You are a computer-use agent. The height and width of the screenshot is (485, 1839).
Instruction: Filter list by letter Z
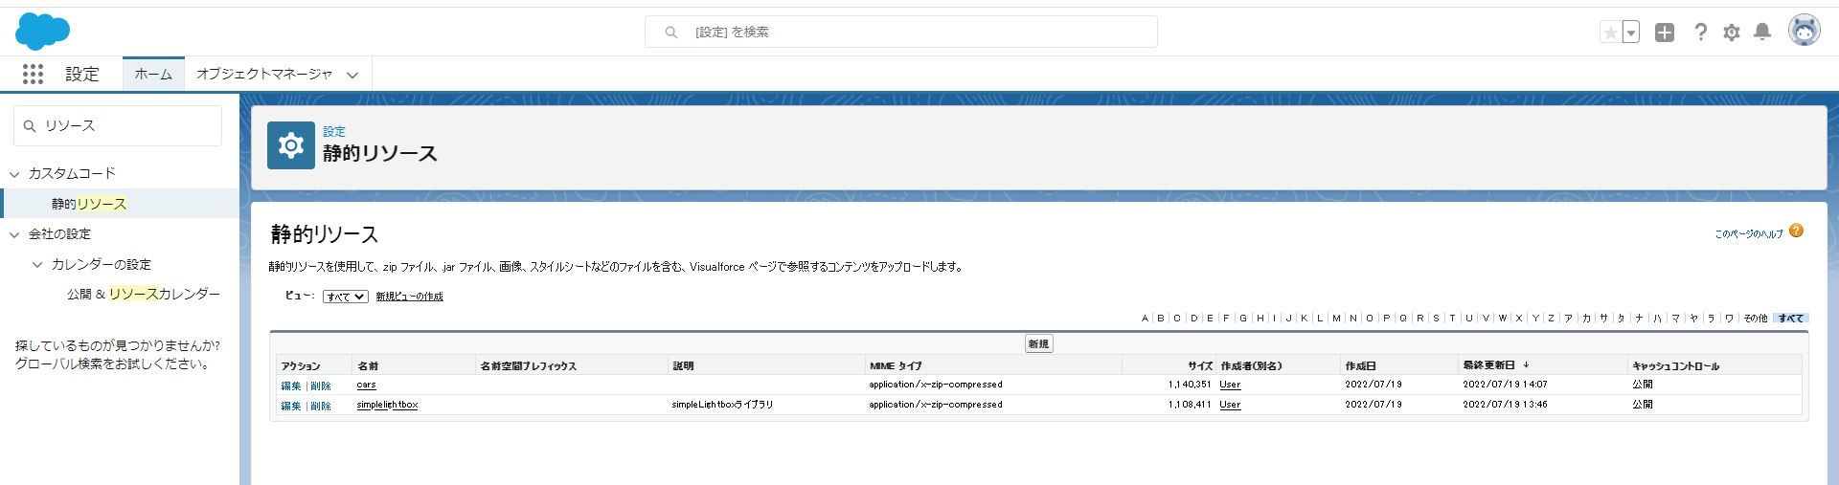tap(1551, 319)
